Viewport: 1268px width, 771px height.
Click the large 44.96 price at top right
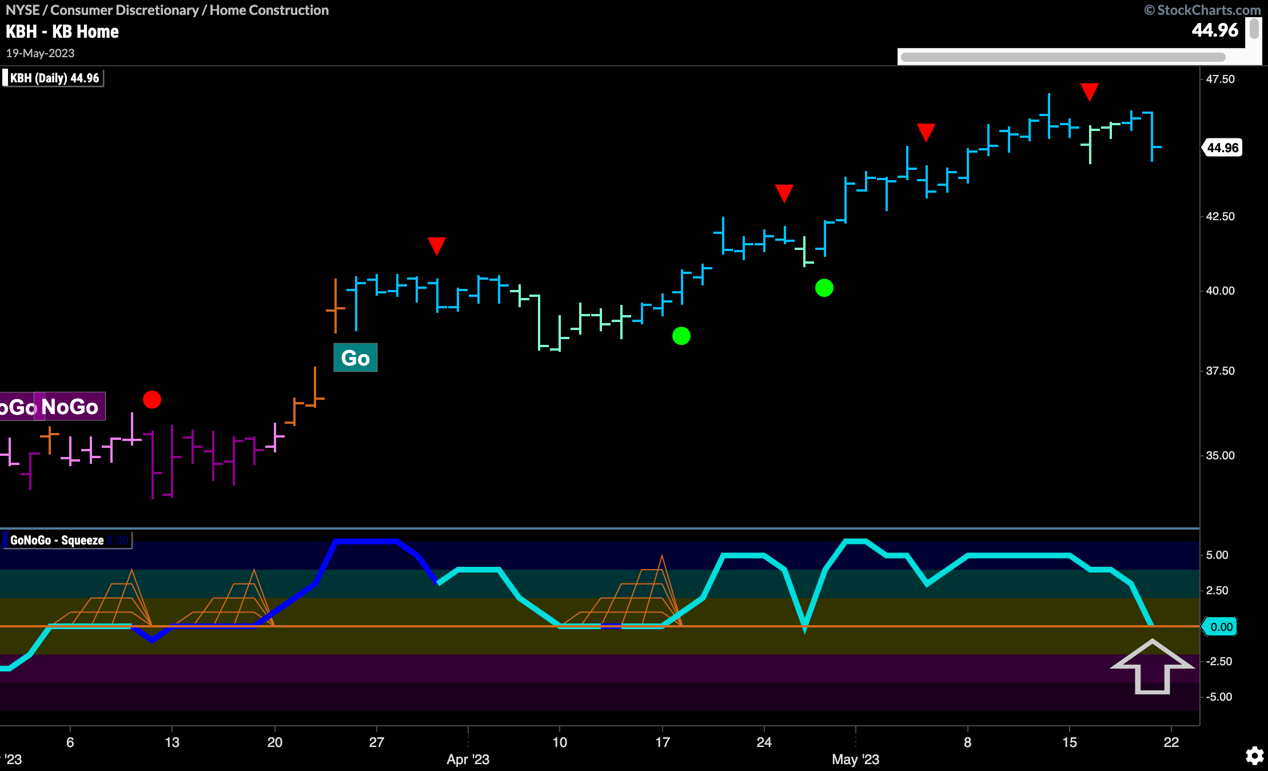tap(1215, 30)
